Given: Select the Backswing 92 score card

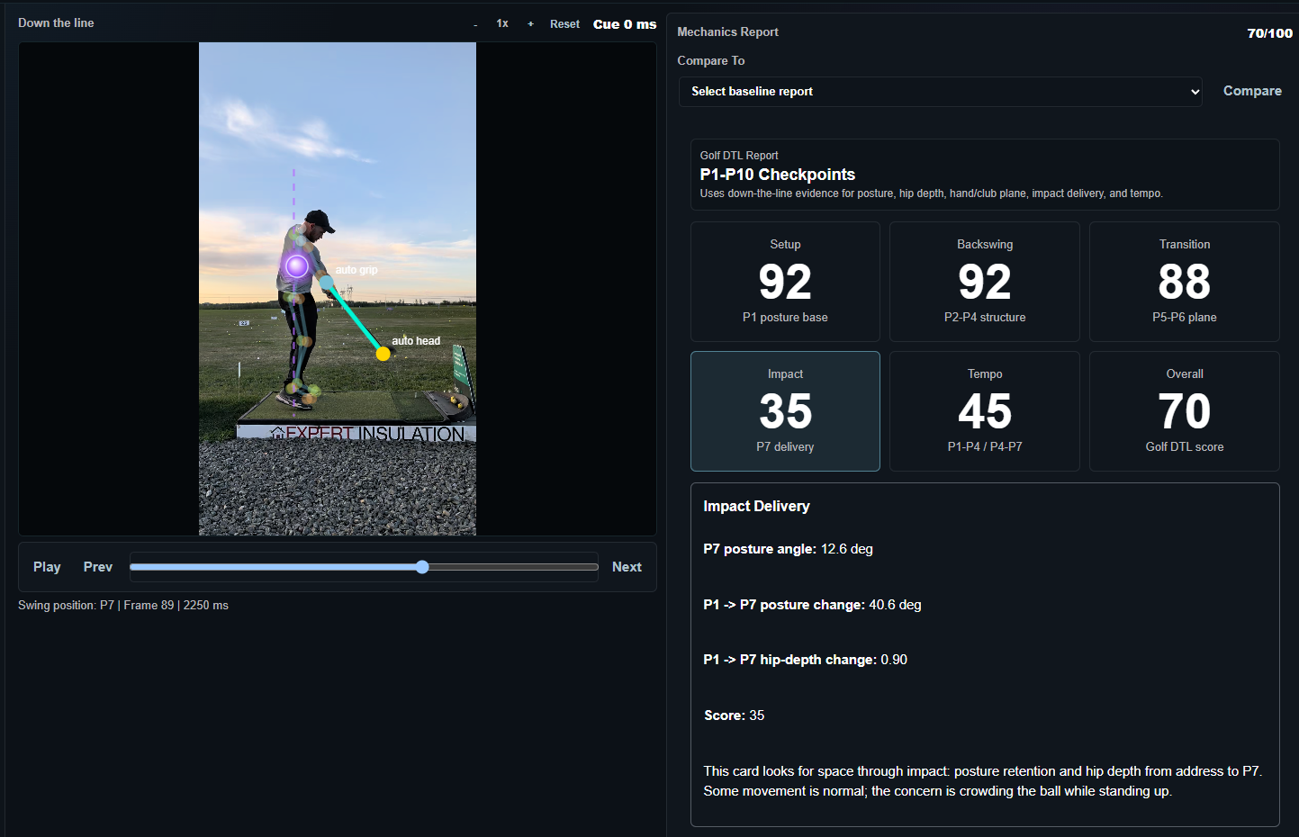Looking at the screenshot, I should click(985, 282).
